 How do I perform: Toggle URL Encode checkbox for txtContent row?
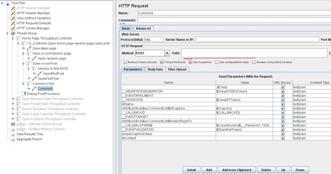click(283, 138)
